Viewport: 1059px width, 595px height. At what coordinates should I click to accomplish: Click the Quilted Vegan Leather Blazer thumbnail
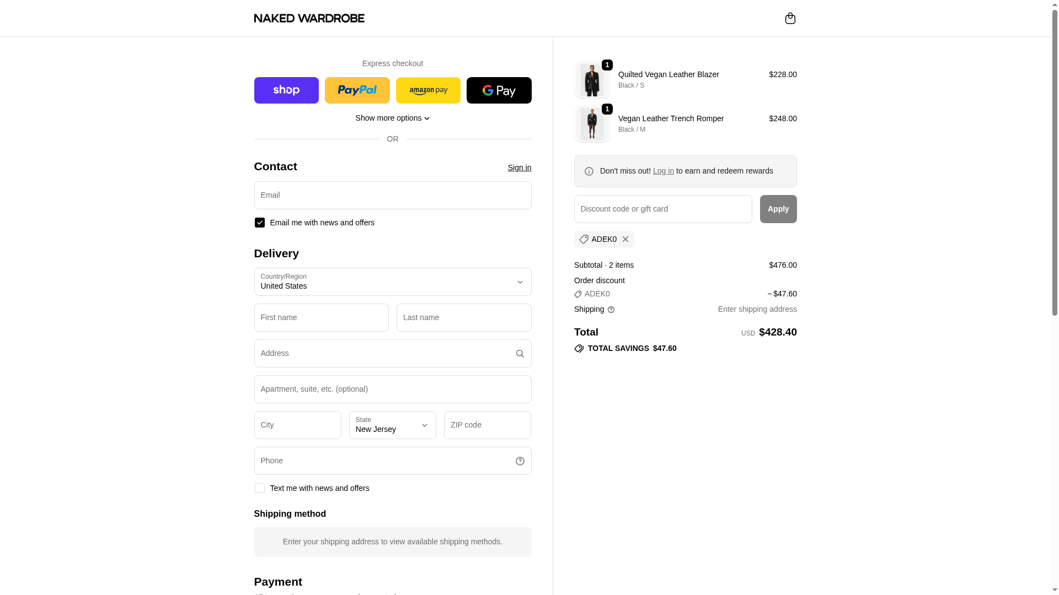[x=592, y=80]
